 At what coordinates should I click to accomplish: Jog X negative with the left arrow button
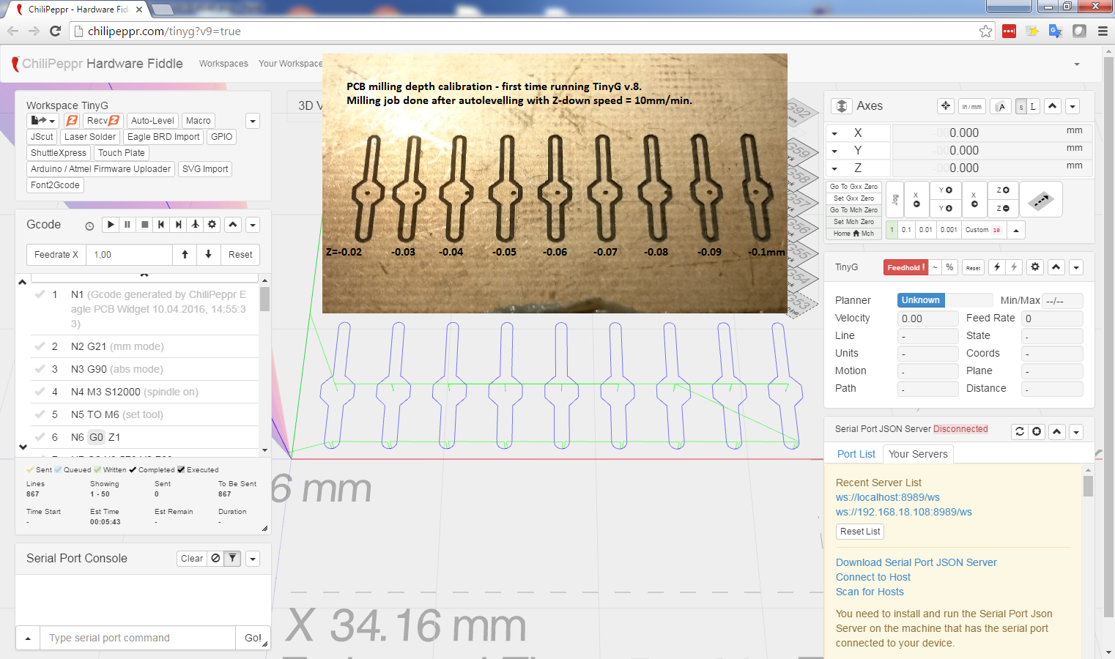pos(916,199)
